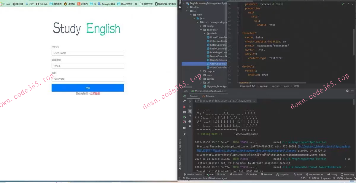
Task: Collapse the src folder
Action: [187, 11]
